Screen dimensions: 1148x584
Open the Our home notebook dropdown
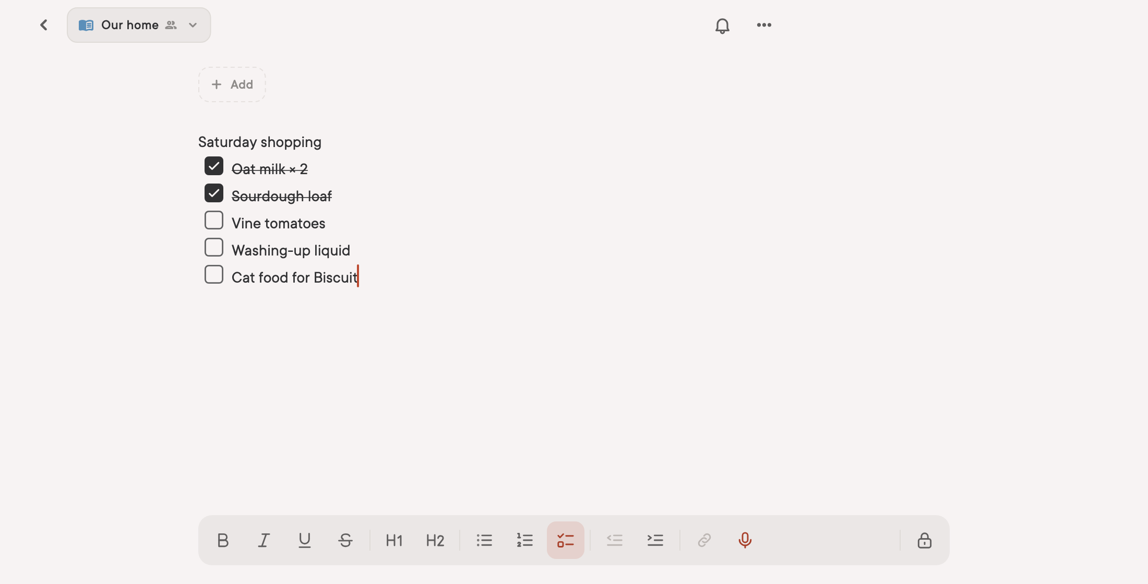[139, 25]
